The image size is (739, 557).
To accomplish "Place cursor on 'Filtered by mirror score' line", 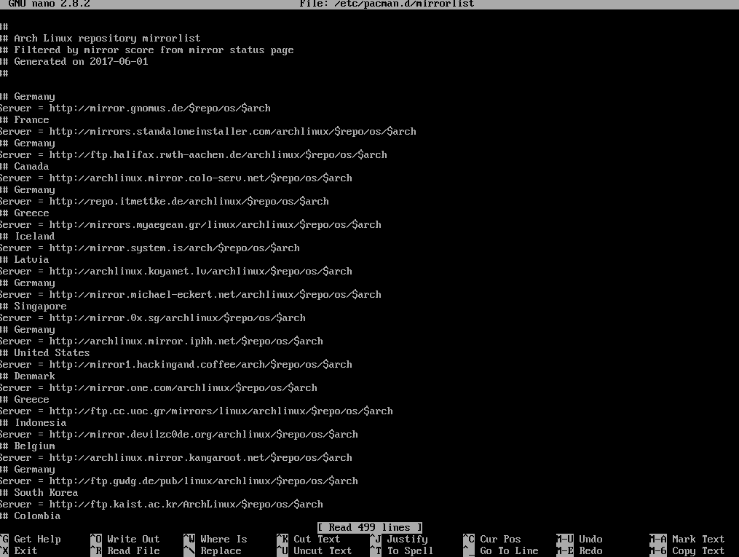I will click(147, 50).
